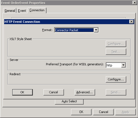Click Apply in the Properties window
Screen dimensions: 138x118
125,112
